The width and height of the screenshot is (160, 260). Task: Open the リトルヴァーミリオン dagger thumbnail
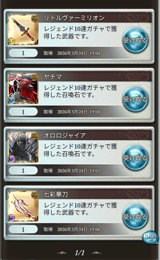click(23, 30)
